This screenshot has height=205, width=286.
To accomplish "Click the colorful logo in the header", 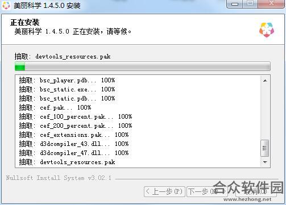I will click(x=267, y=30).
